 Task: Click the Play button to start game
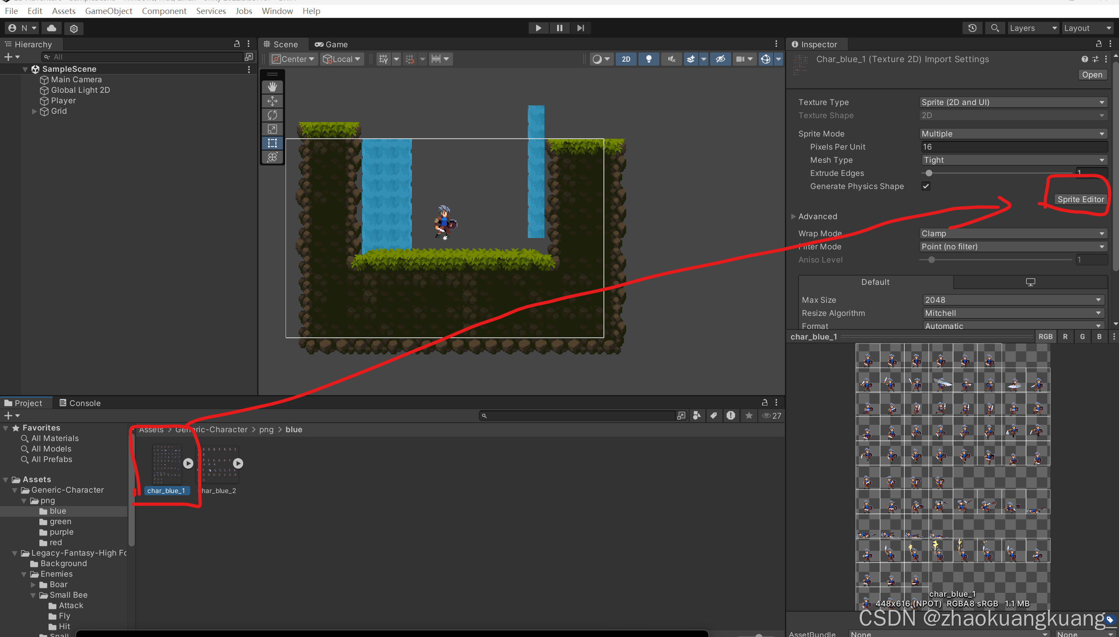[x=538, y=28]
